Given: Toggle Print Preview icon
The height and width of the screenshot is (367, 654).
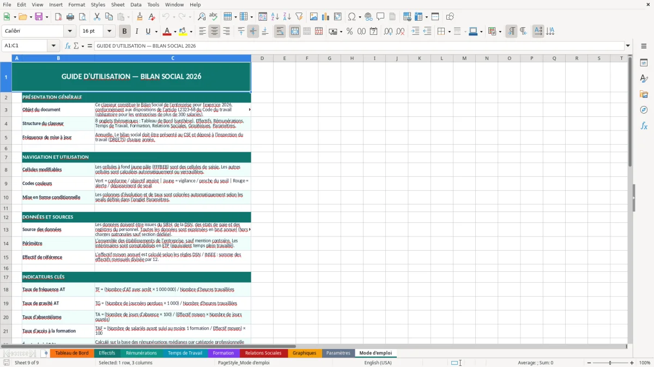Looking at the screenshot, I should point(82,17).
